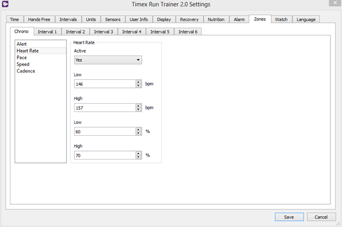This screenshot has width=342, height=227.
Task: Decrease the Low bpm value with down arrow
Action: 139,85
